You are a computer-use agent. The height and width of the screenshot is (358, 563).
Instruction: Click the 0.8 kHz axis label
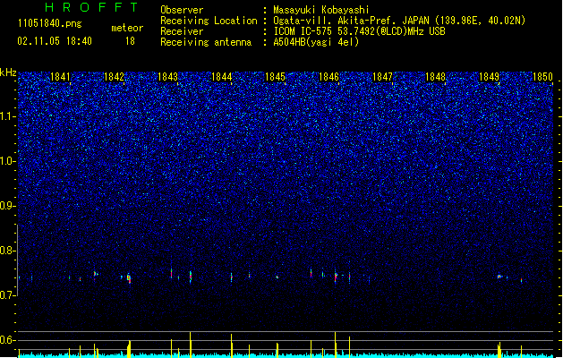click(x=8, y=251)
